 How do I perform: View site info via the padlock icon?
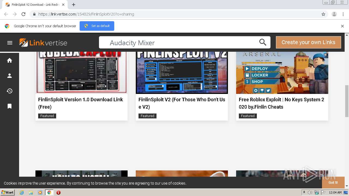pyautogui.click(x=34, y=14)
